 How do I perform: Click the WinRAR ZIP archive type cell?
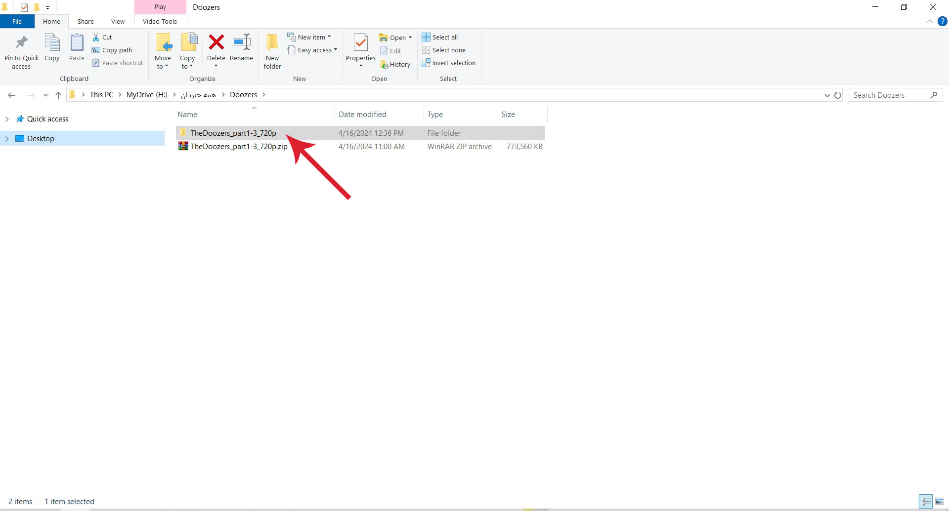click(x=460, y=147)
